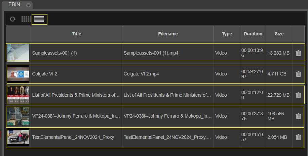This screenshot has height=156, width=308.
Task: Click the VP24-038f--Johnny Ferraro title text
Action: point(76,116)
